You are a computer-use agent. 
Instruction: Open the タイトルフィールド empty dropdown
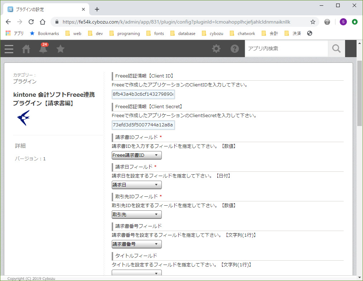point(137,273)
